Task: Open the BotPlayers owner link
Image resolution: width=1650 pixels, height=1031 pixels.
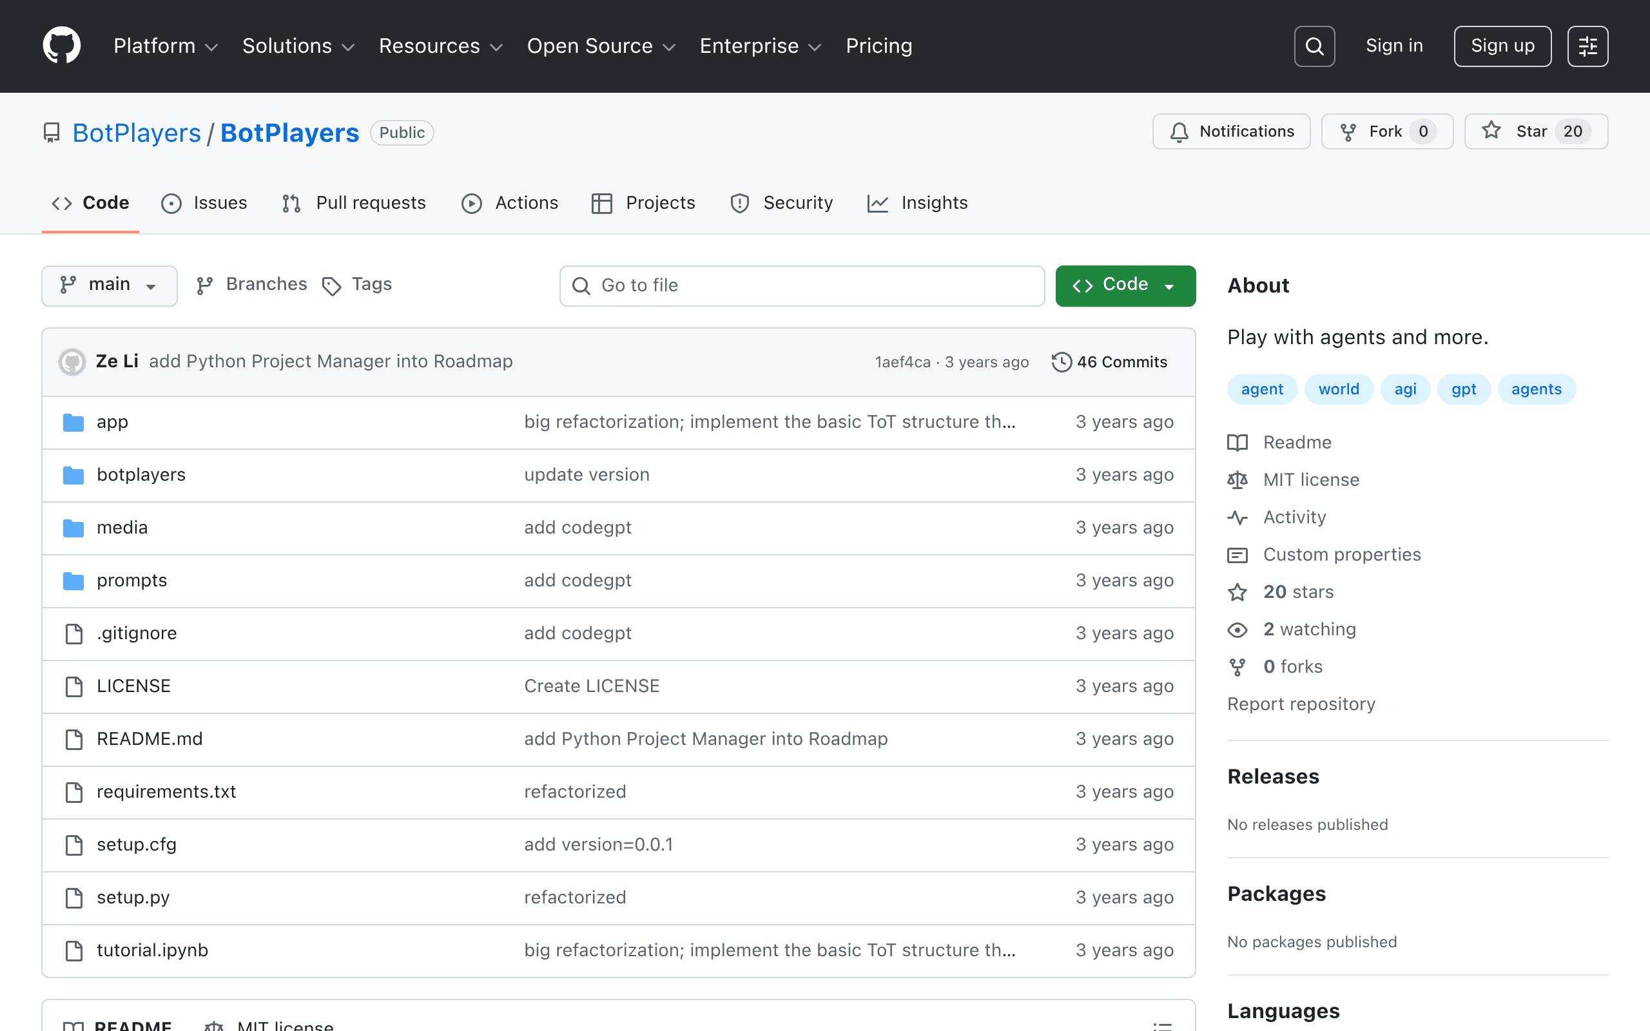Action: (x=137, y=133)
